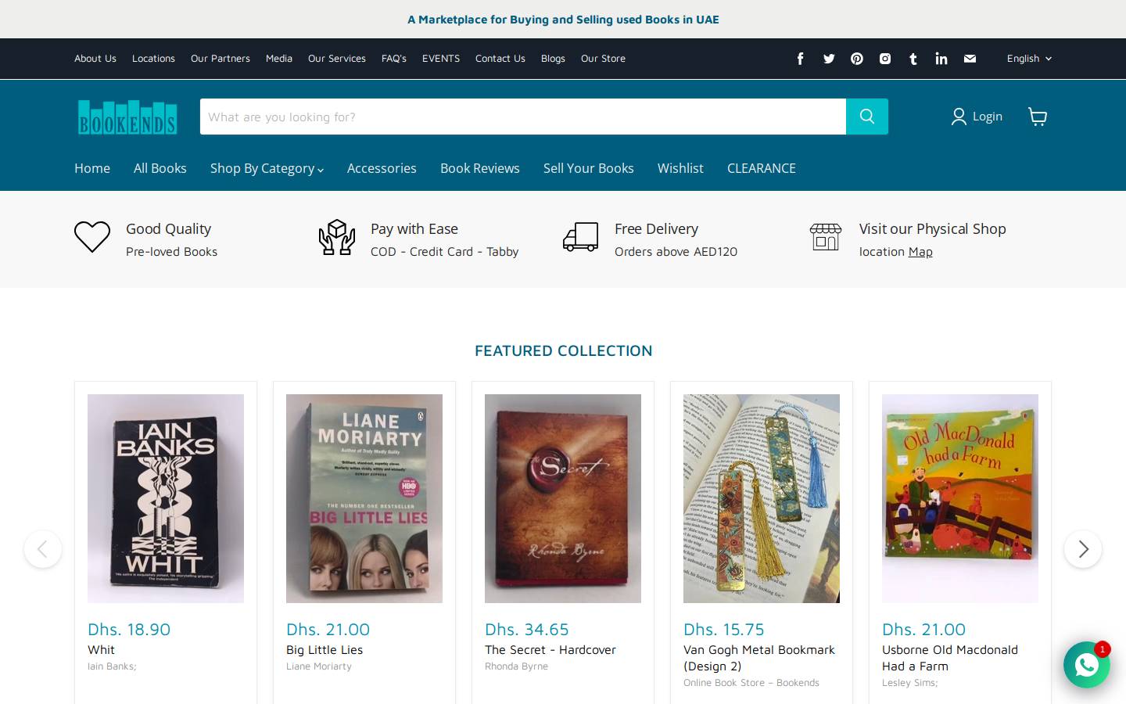Click 'Usborne Old Macdonald Had a Farm' title

[950, 658]
